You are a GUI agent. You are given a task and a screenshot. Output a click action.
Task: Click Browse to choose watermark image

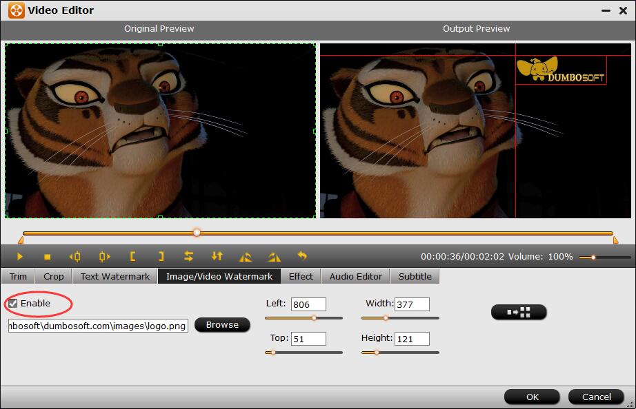pos(222,325)
